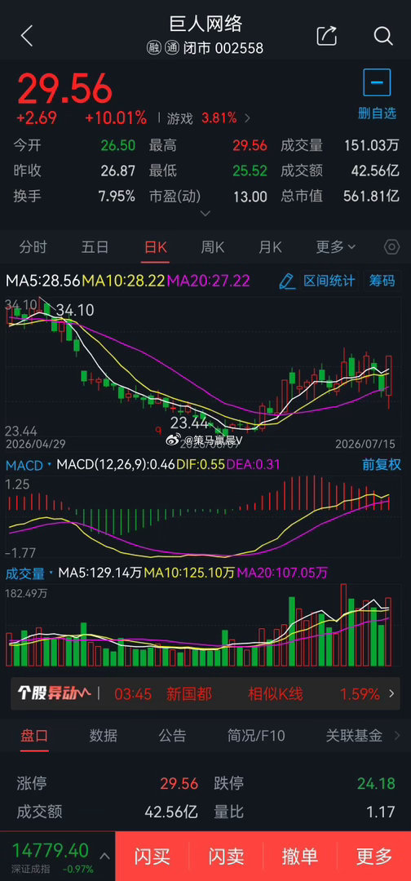Expand the 深证成指 index bar arrow

click(104, 856)
